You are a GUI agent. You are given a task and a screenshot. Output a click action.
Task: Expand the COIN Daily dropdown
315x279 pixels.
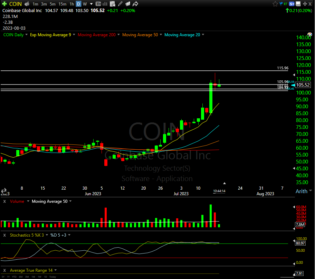(x=26, y=34)
